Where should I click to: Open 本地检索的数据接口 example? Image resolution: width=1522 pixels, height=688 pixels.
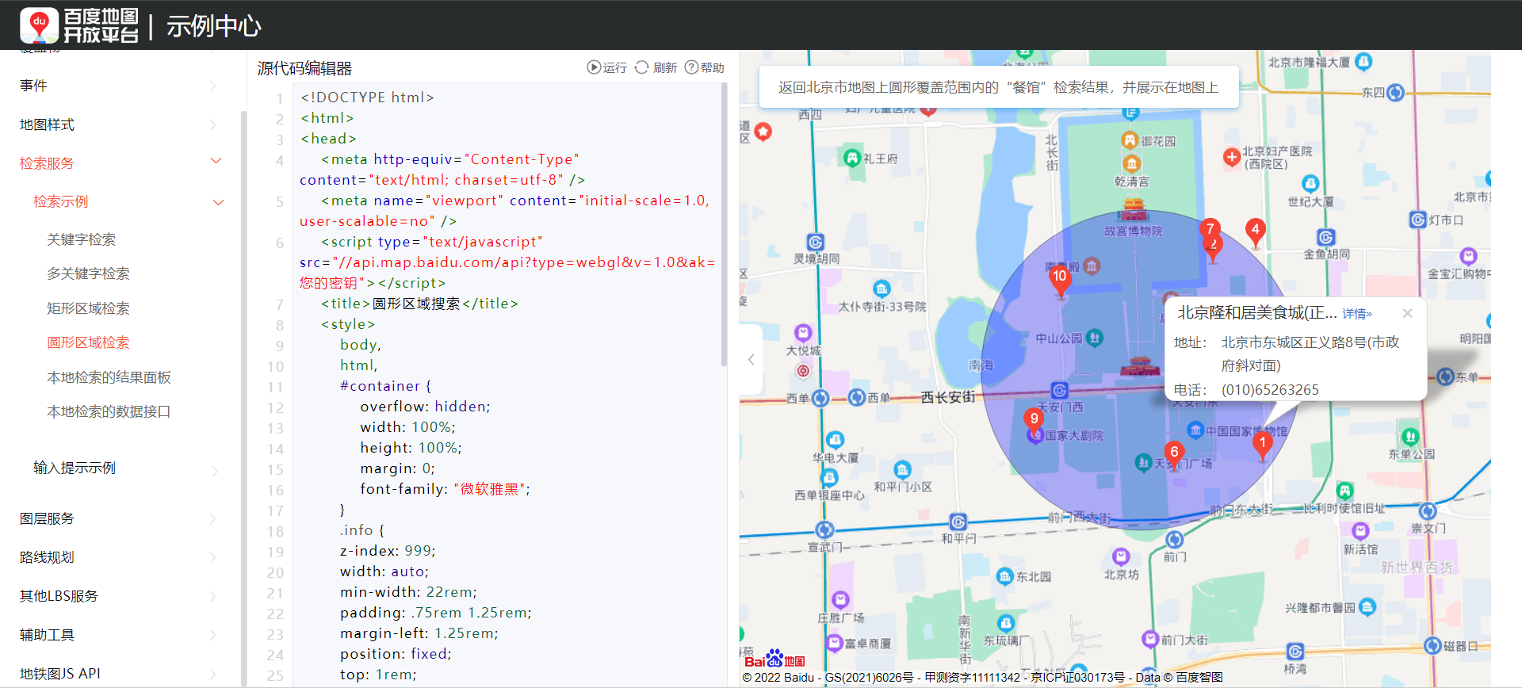[109, 411]
